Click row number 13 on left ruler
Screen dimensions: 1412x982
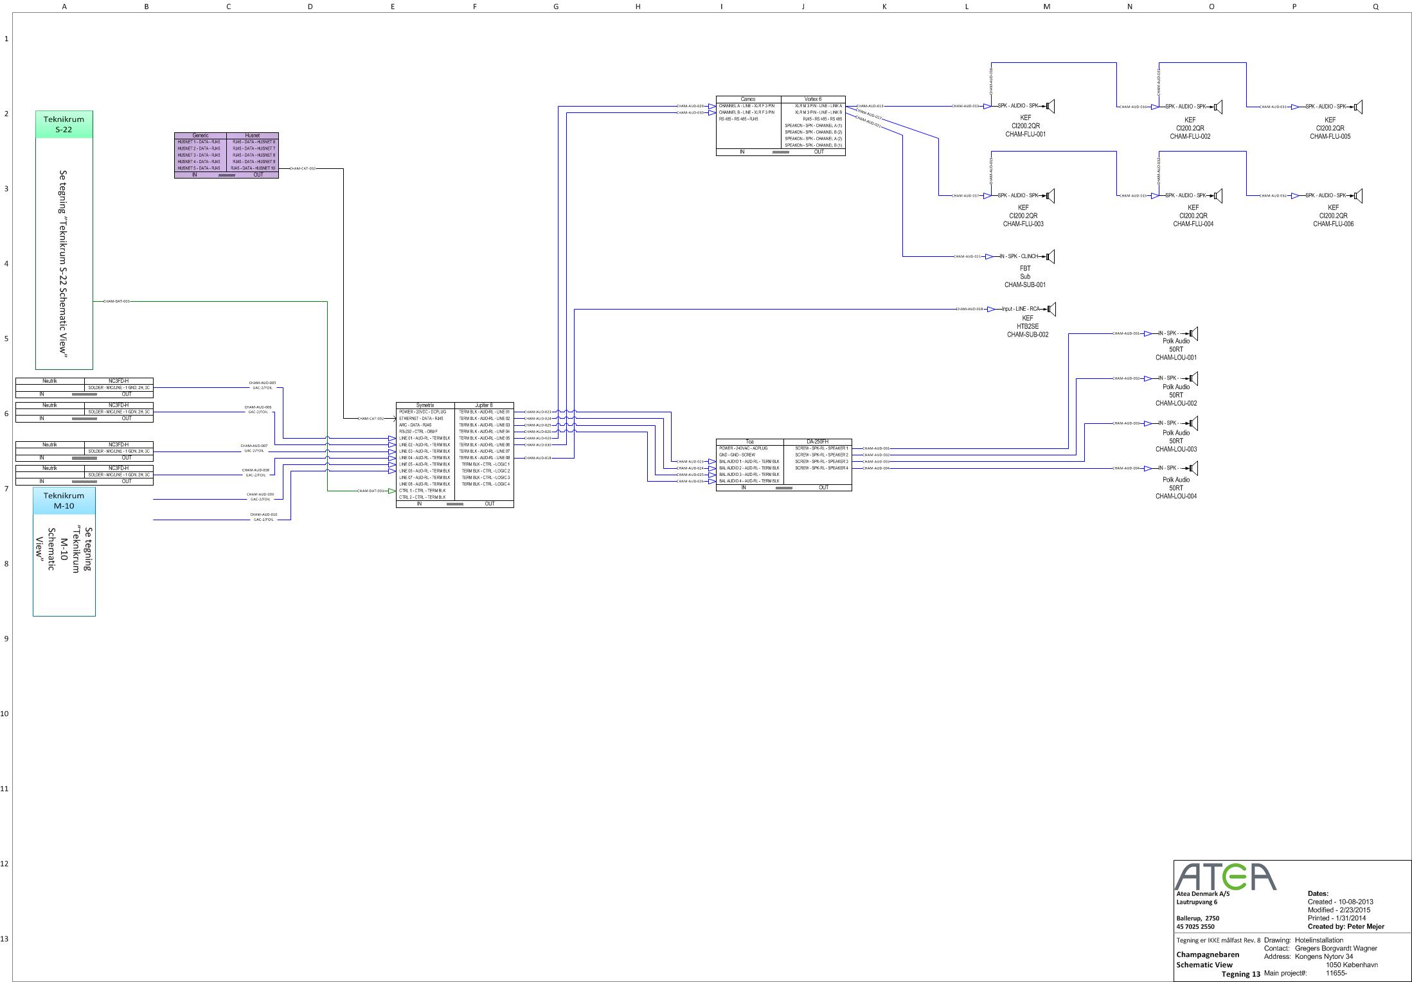[6, 939]
